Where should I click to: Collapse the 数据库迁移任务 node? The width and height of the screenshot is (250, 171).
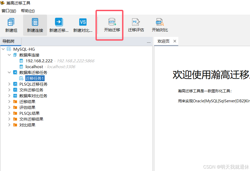click(x=9, y=73)
